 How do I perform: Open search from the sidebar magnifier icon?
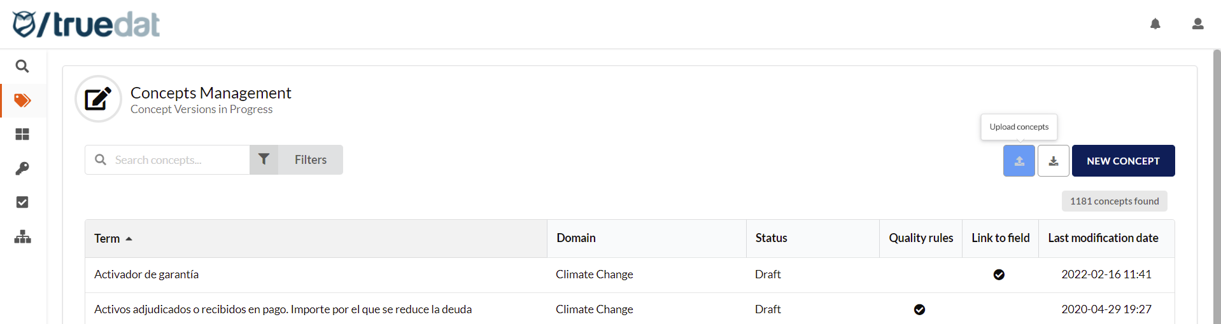pyautogui.click(x=22, y=66)
